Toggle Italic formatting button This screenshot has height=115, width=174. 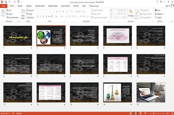41,16
